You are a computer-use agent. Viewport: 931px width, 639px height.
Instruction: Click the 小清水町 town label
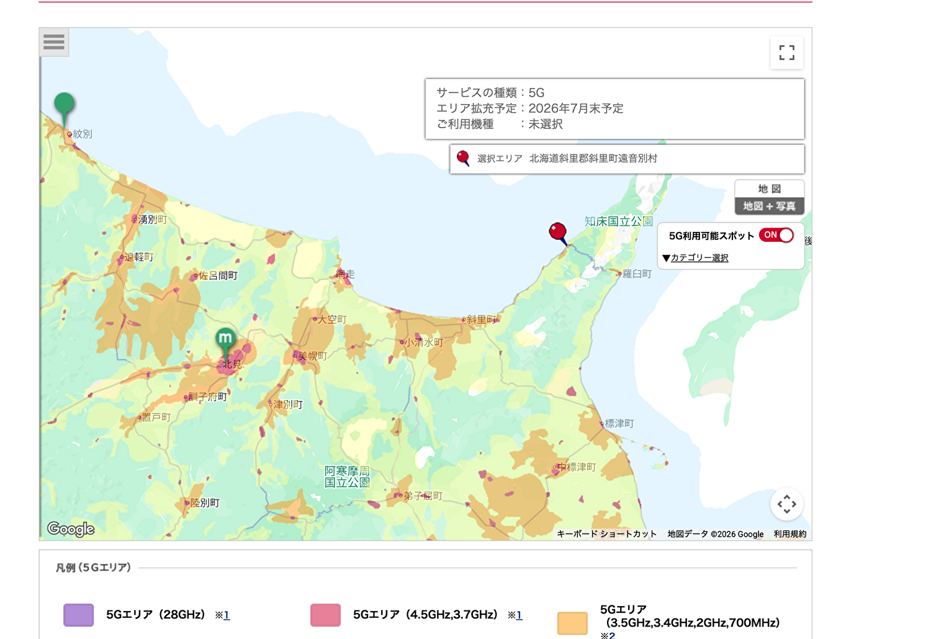click(x=425, y=342)
